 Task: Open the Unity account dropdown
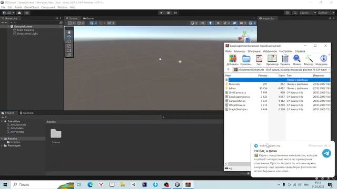(x=8, y=13)
